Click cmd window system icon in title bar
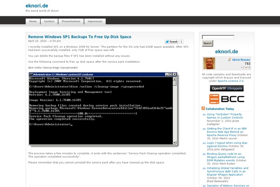 click(31, 74)
